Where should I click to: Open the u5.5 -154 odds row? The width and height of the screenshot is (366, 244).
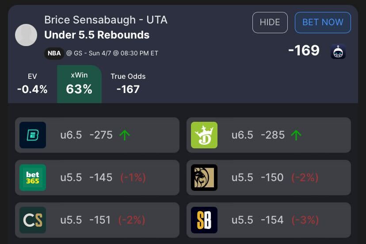coord(269,220)
